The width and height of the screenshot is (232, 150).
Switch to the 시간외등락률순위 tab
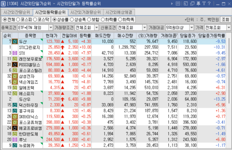click(x=50, y=12)
